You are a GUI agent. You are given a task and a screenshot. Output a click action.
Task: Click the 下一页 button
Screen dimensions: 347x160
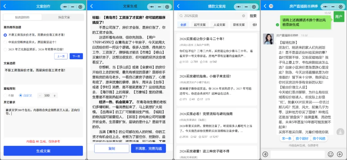click(x=76, y=56)
